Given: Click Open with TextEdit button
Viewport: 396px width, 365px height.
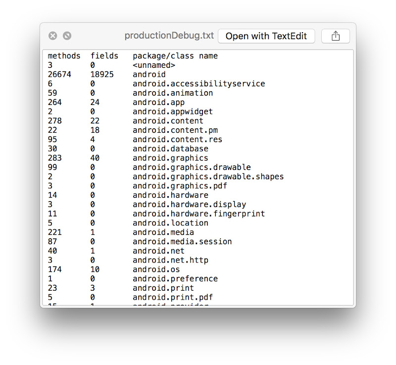Looking at the screenshot, I should [x=266, y=36].
